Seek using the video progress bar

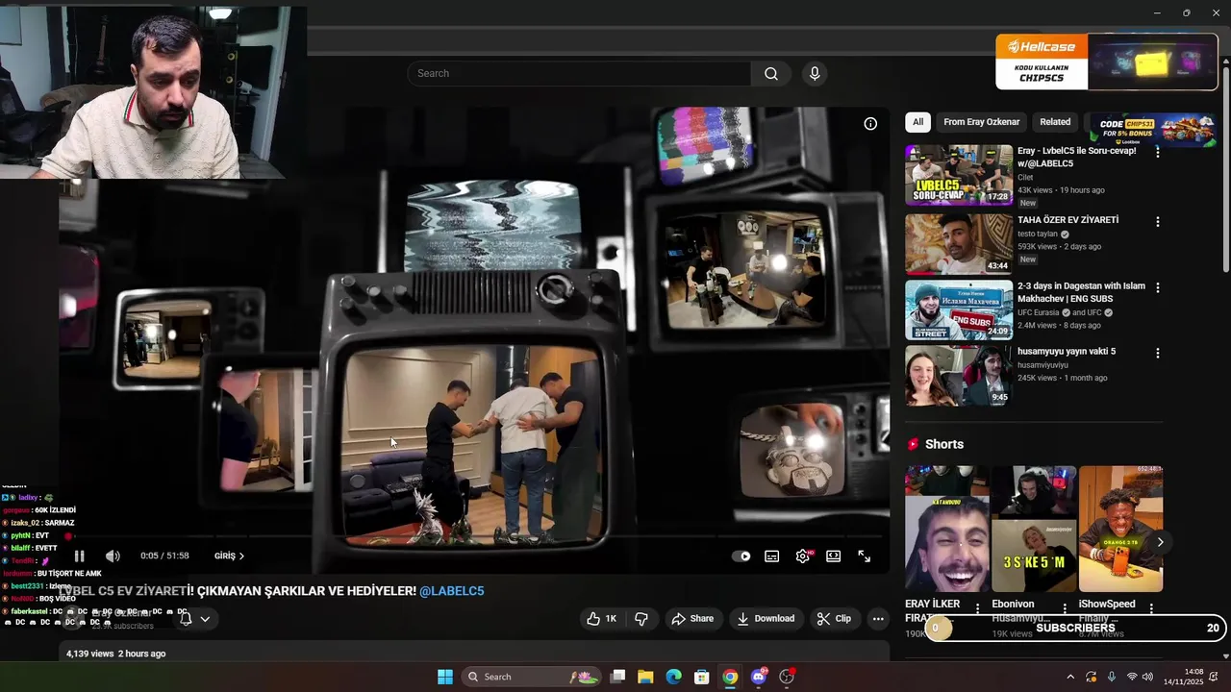pos(473,537)
